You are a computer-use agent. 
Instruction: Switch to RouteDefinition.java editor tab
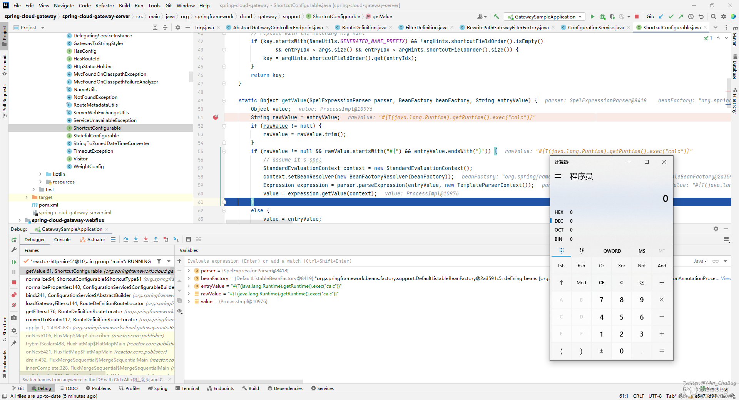click(364, 27)
